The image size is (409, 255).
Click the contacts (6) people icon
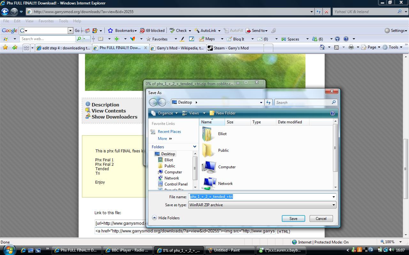point(315,39)
